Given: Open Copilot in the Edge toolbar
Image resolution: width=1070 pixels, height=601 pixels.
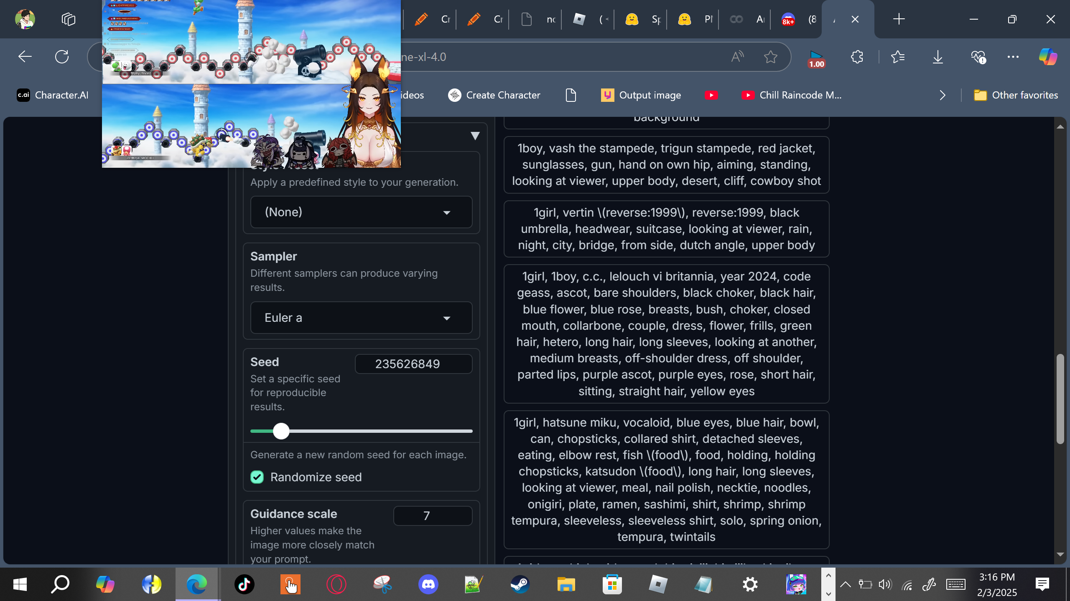Looking at the screenshot, I should click(x=1048, y=57).
